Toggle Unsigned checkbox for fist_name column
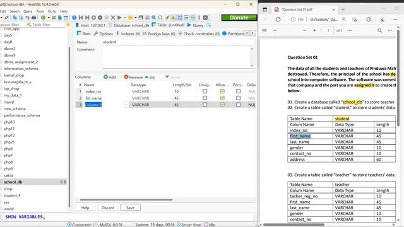This screenshot has width=404, height=227. [x=205, y=98]
